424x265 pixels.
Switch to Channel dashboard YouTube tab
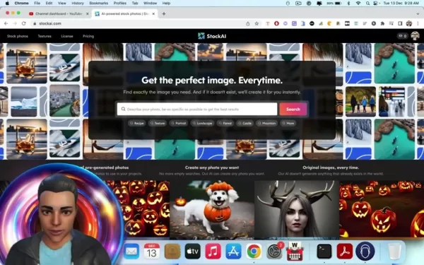click(59, 14)
